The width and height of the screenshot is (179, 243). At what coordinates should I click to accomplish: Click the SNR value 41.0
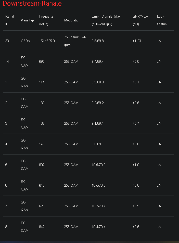(136, 165)
